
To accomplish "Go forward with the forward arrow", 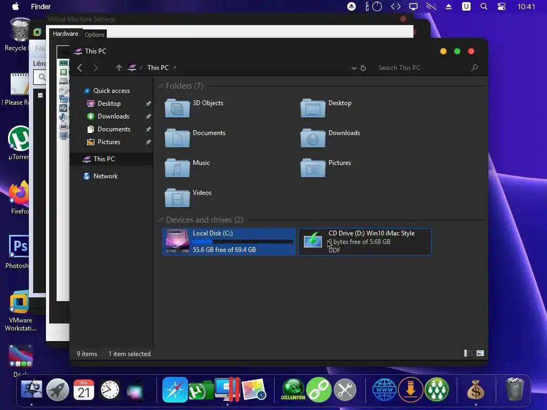I will point(96,68).
